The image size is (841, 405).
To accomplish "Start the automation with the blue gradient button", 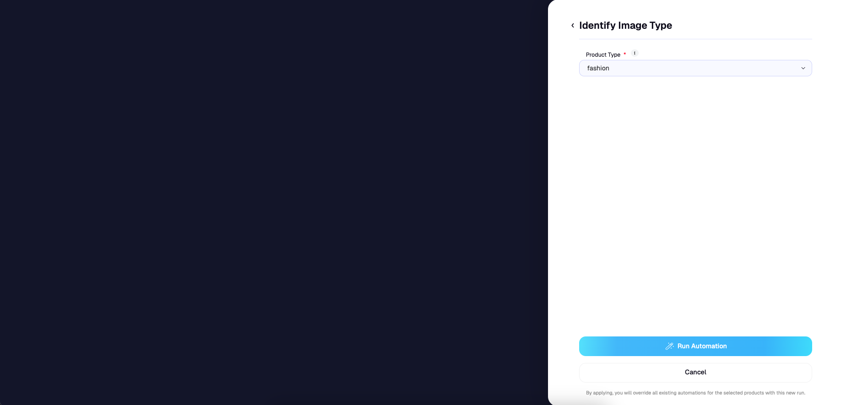I will coord(695,346).
